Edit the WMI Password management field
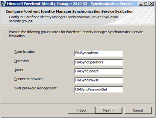 click(99, 90)
